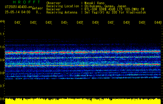The height and width of the screenshot is (104, 163).
Task: Click the 0439 time marker
Action: (x=142, y=23)
